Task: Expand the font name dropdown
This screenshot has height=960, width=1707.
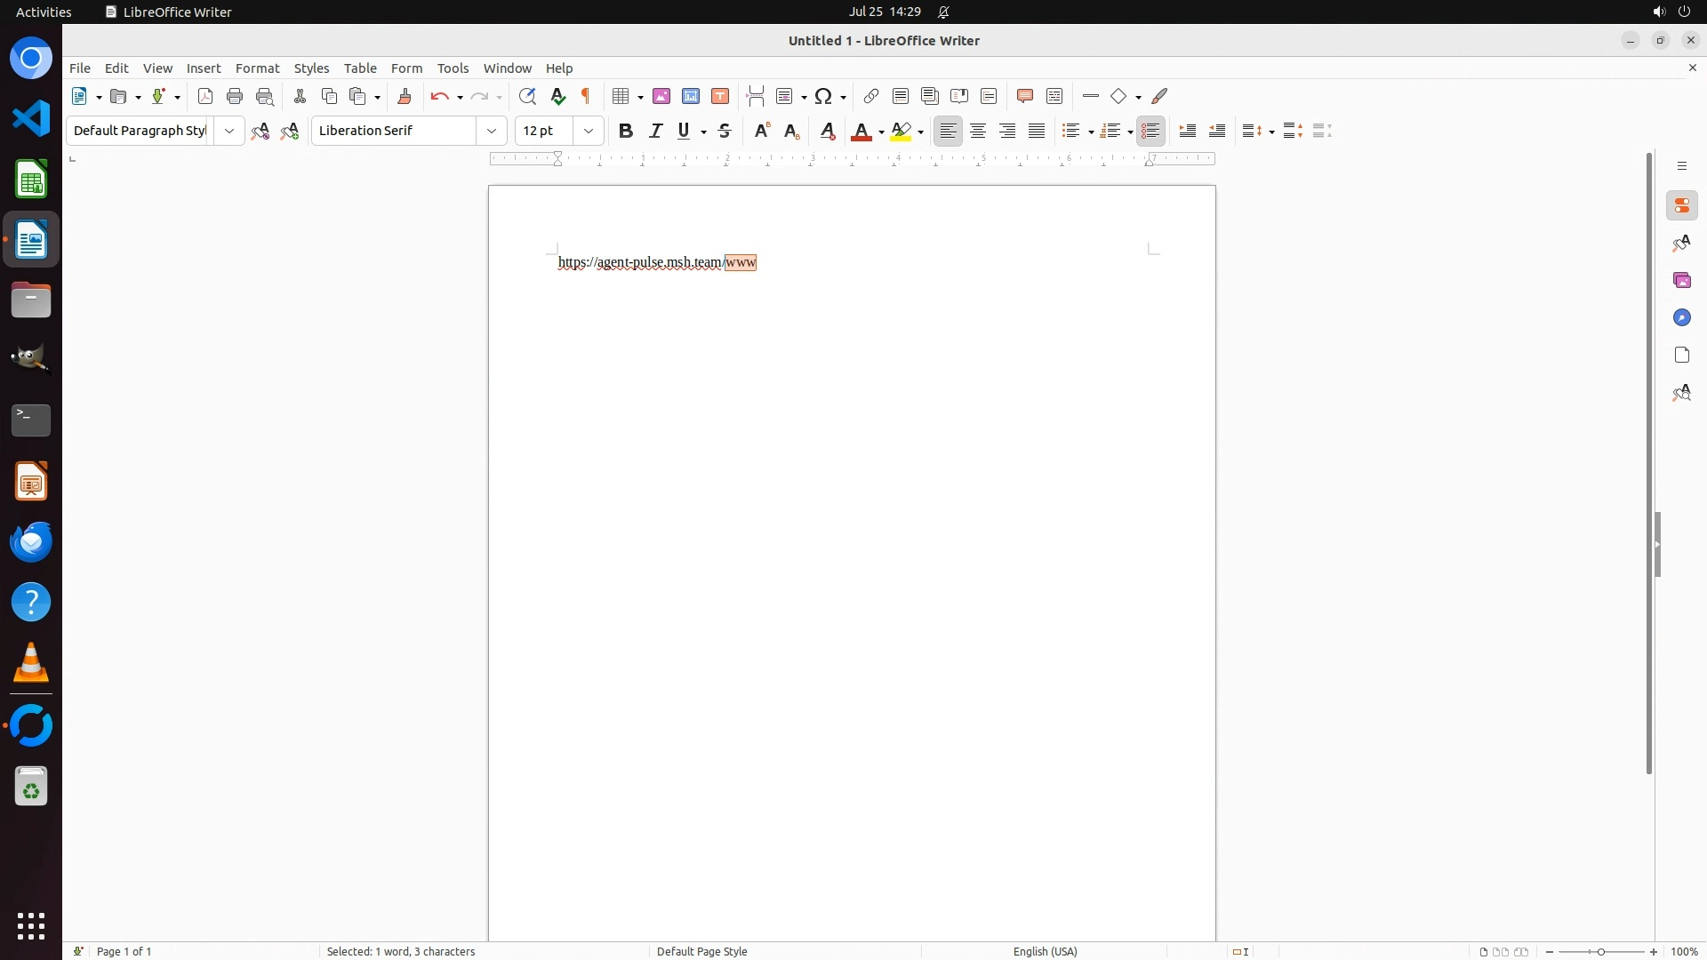Action: click(492, 131)
